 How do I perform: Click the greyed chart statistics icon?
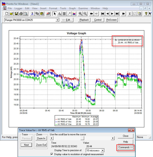click(x=135, y=14)
